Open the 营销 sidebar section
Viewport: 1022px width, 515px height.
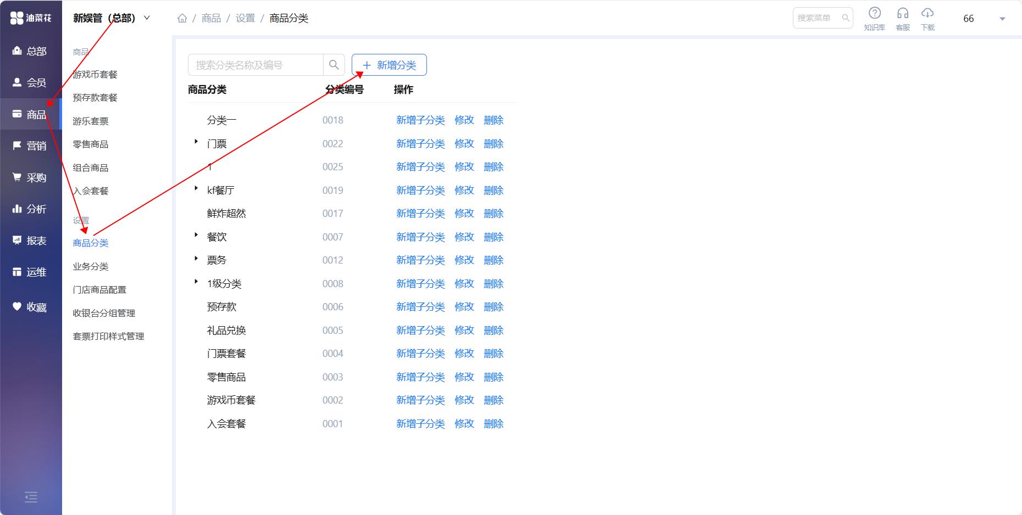(x=30, y=145)
